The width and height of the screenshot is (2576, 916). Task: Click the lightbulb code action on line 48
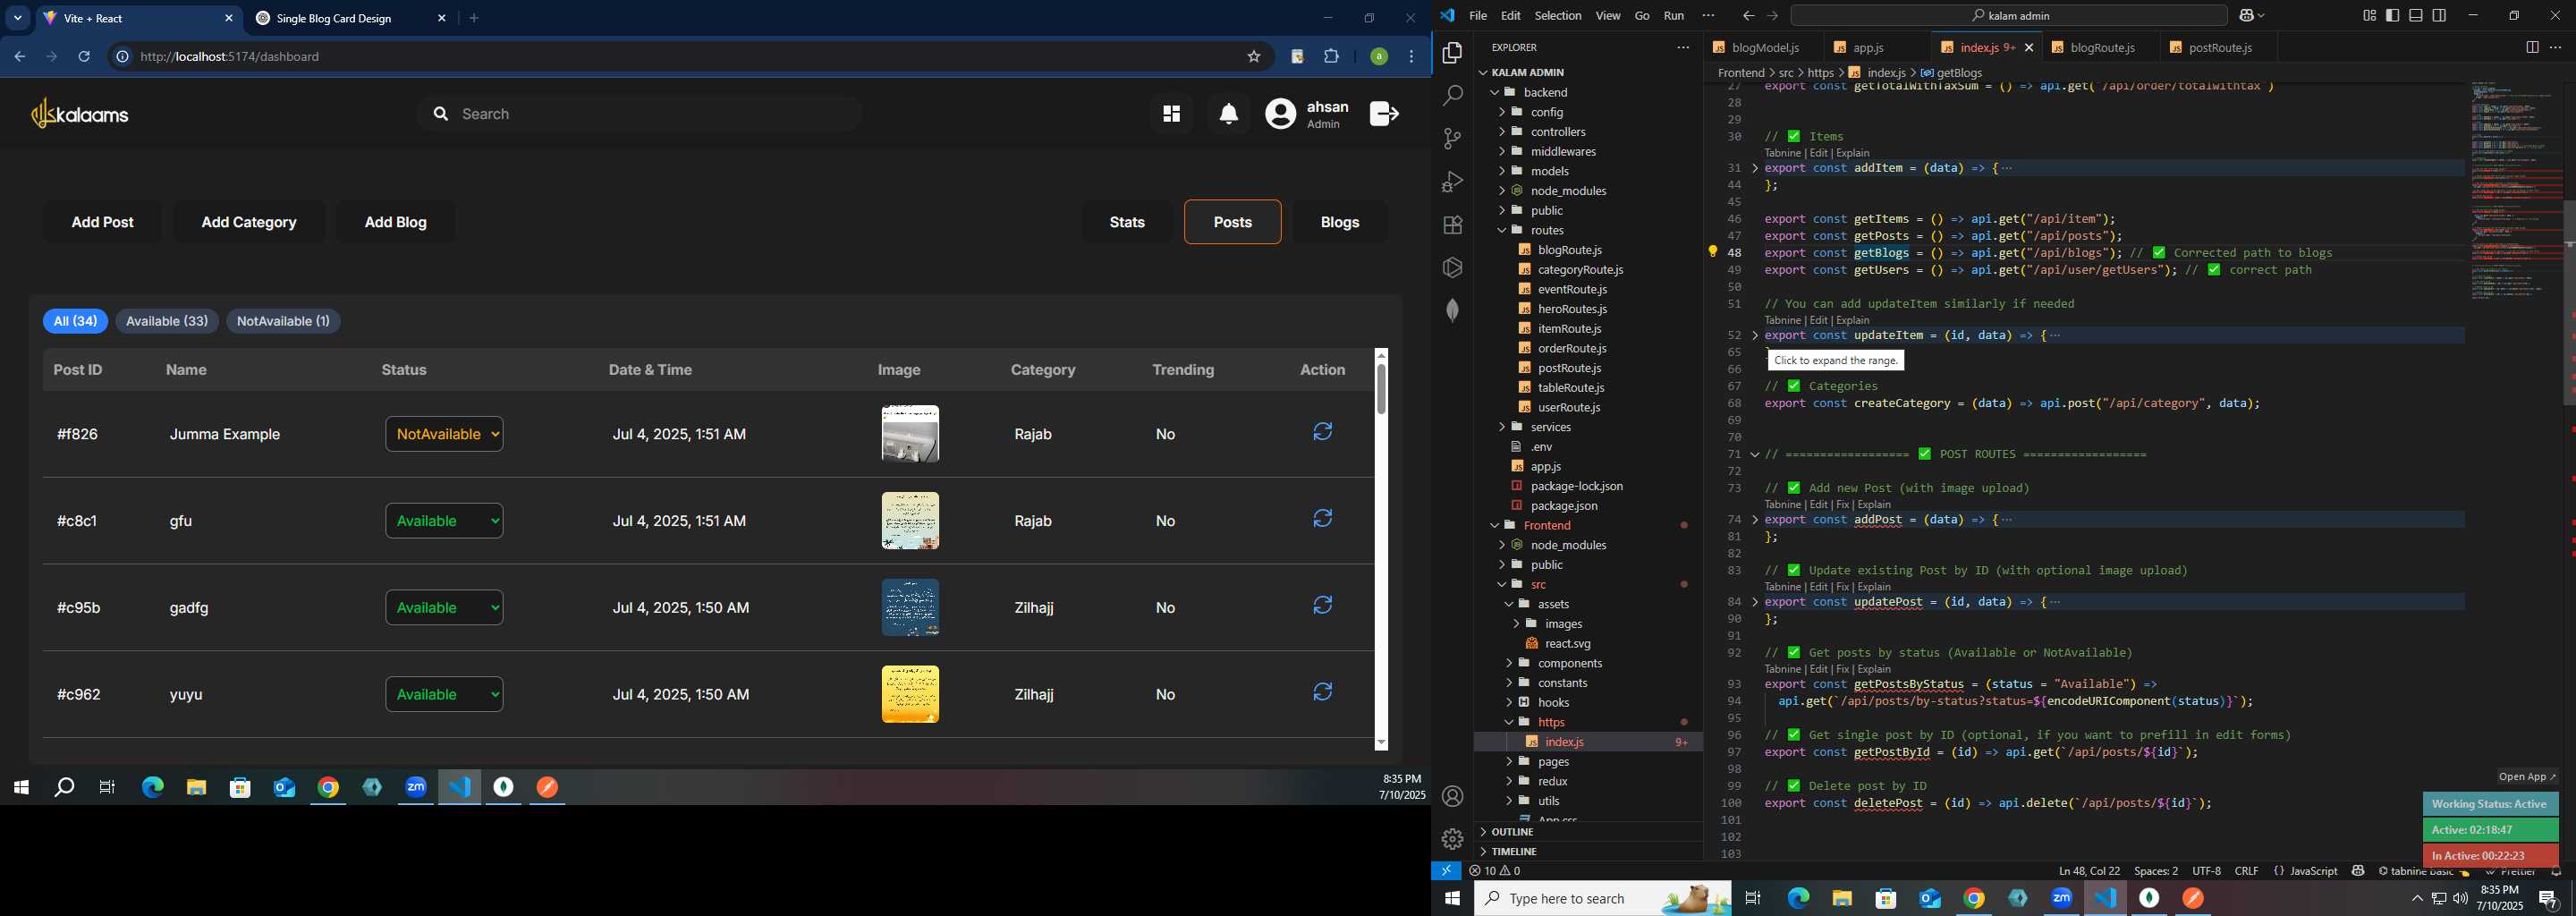(1712, 252)
